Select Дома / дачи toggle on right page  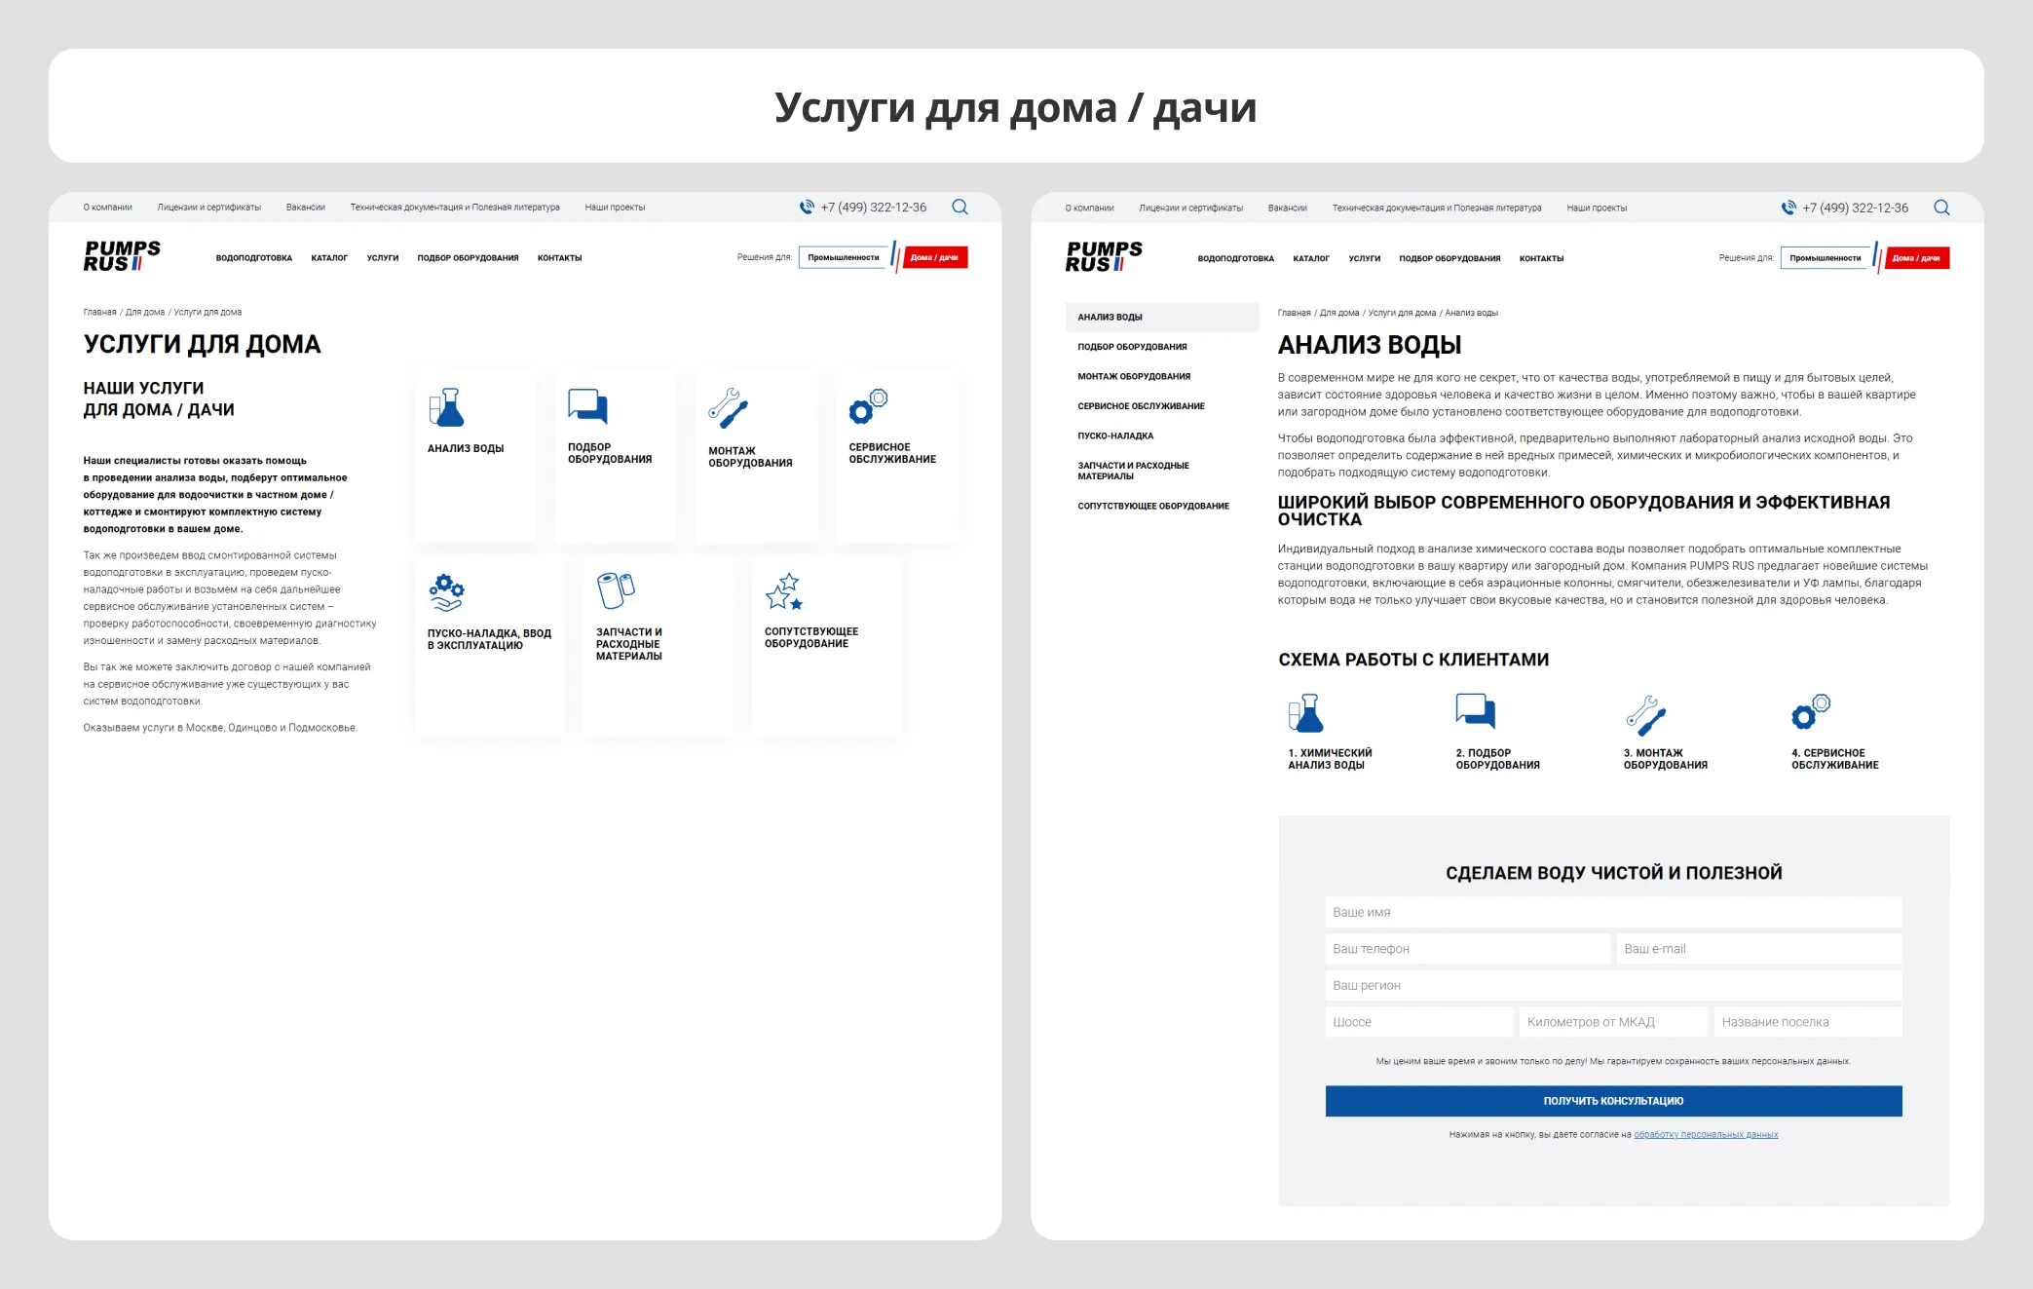(1917, 258)
